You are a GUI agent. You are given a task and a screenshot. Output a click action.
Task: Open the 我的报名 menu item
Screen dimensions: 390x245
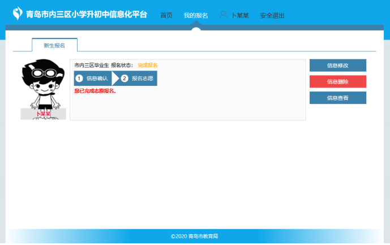coord(196,15)
